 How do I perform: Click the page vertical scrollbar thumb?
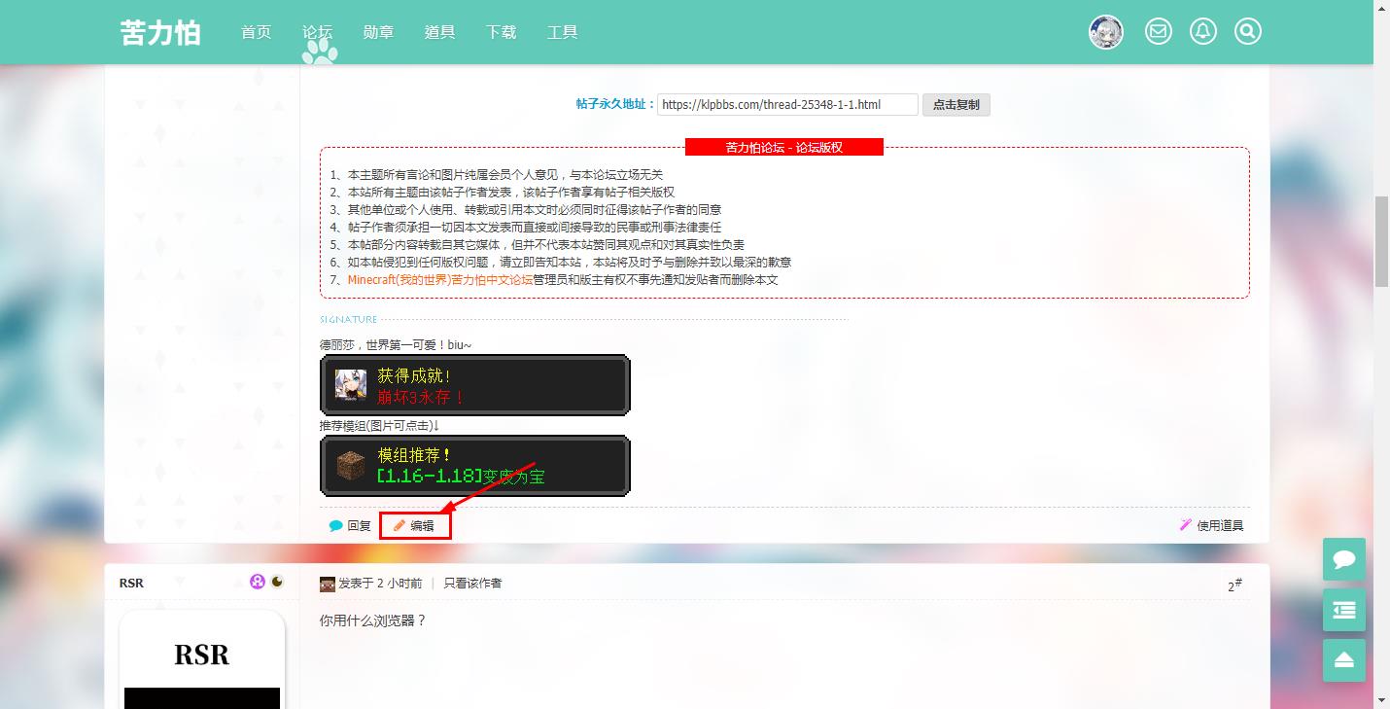pos(1381,241)
